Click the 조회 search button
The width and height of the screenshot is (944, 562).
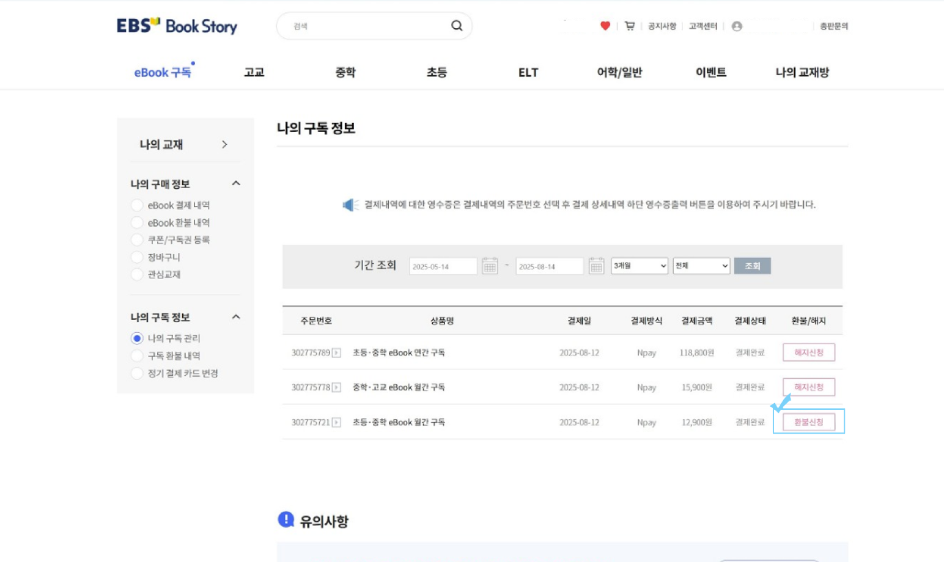point(752,266)
